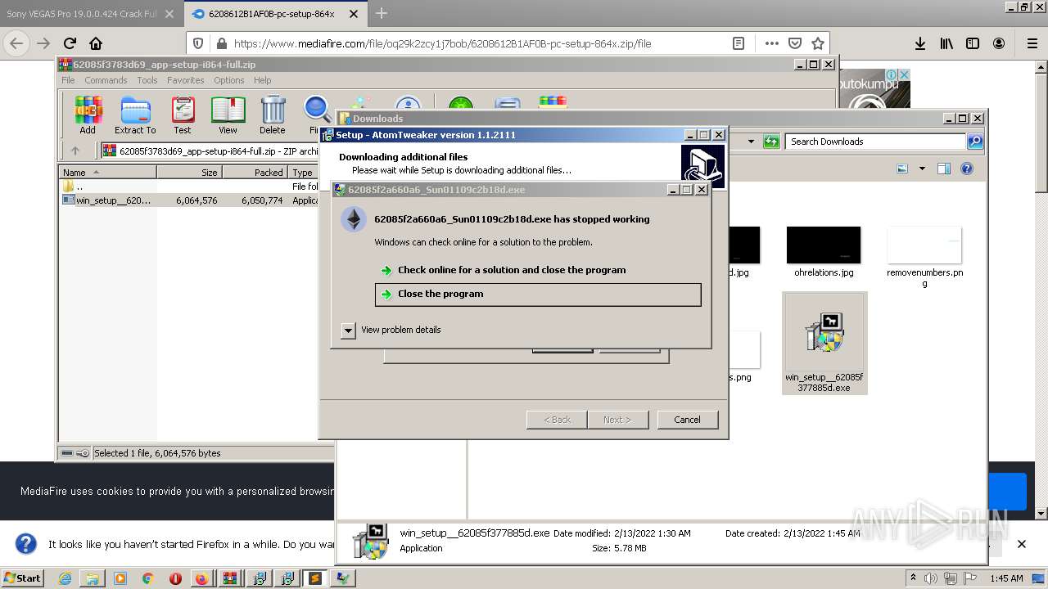Open new Firefox tab

pos(382,13)
